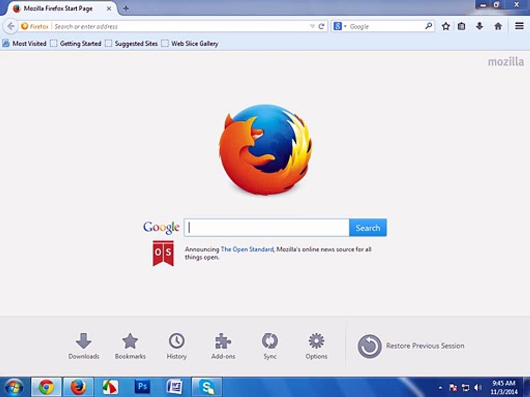Screen dimensions: 530x397
Task: Click the Google search field on the page
Action: pos(267,228)
